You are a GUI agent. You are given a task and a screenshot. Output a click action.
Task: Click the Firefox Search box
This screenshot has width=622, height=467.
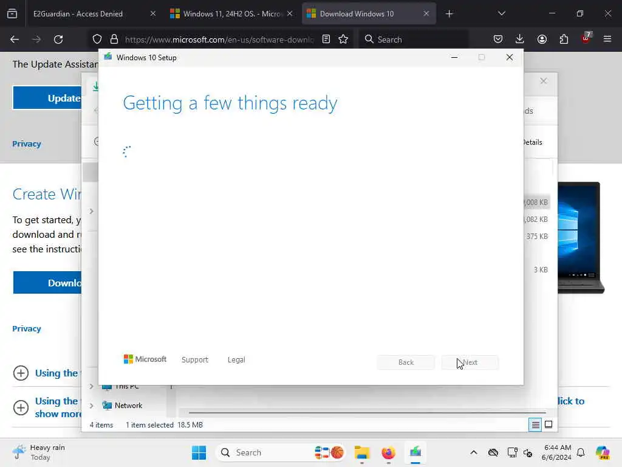(414, 40)
